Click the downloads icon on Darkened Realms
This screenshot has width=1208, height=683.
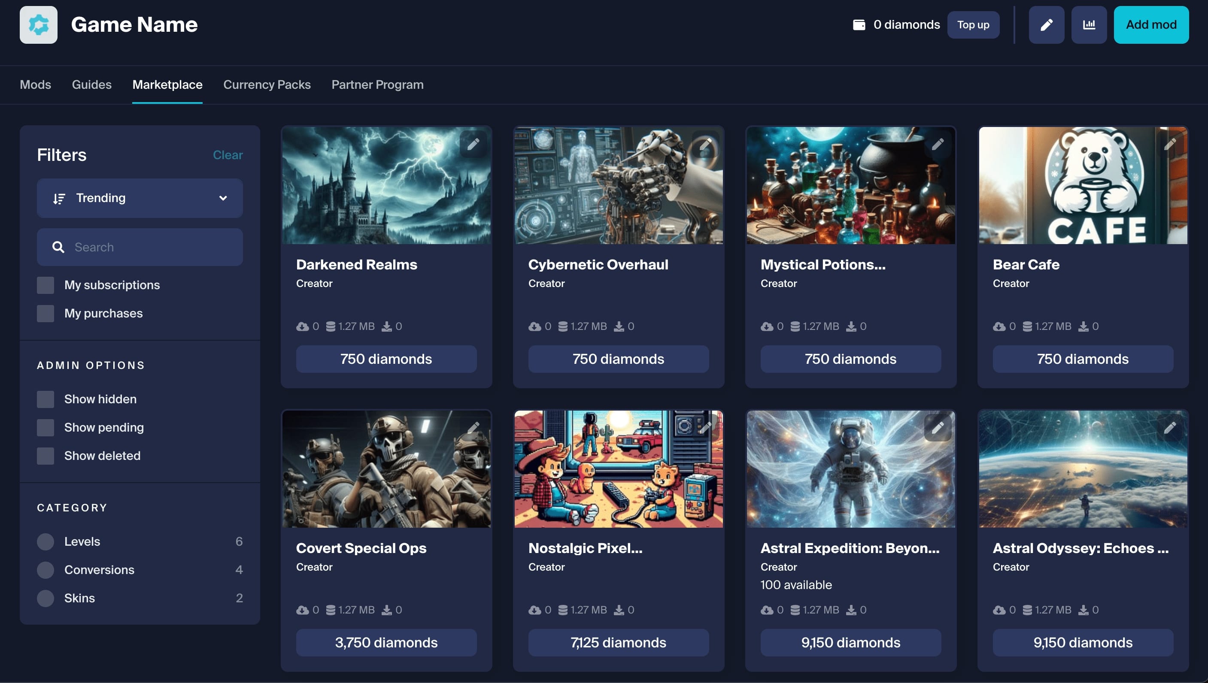click(x=386, y=326)
